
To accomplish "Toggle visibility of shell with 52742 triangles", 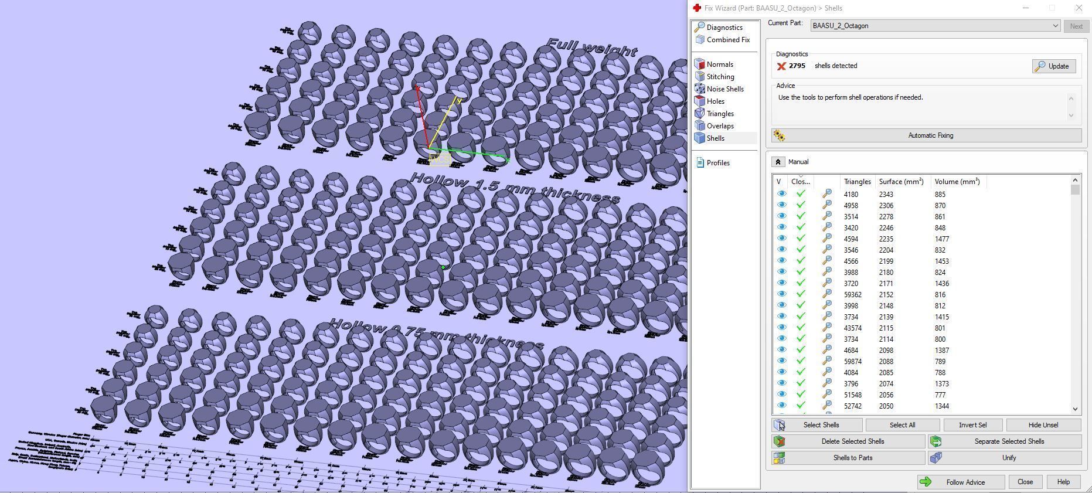I will (x=781, y=406).
